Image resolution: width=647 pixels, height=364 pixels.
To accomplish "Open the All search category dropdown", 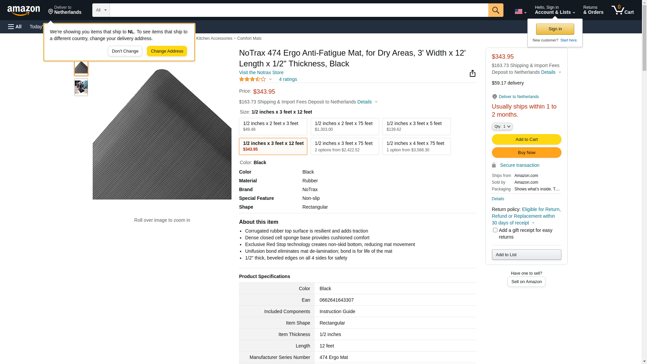I will pyautogui.click(x=101, y=10).
